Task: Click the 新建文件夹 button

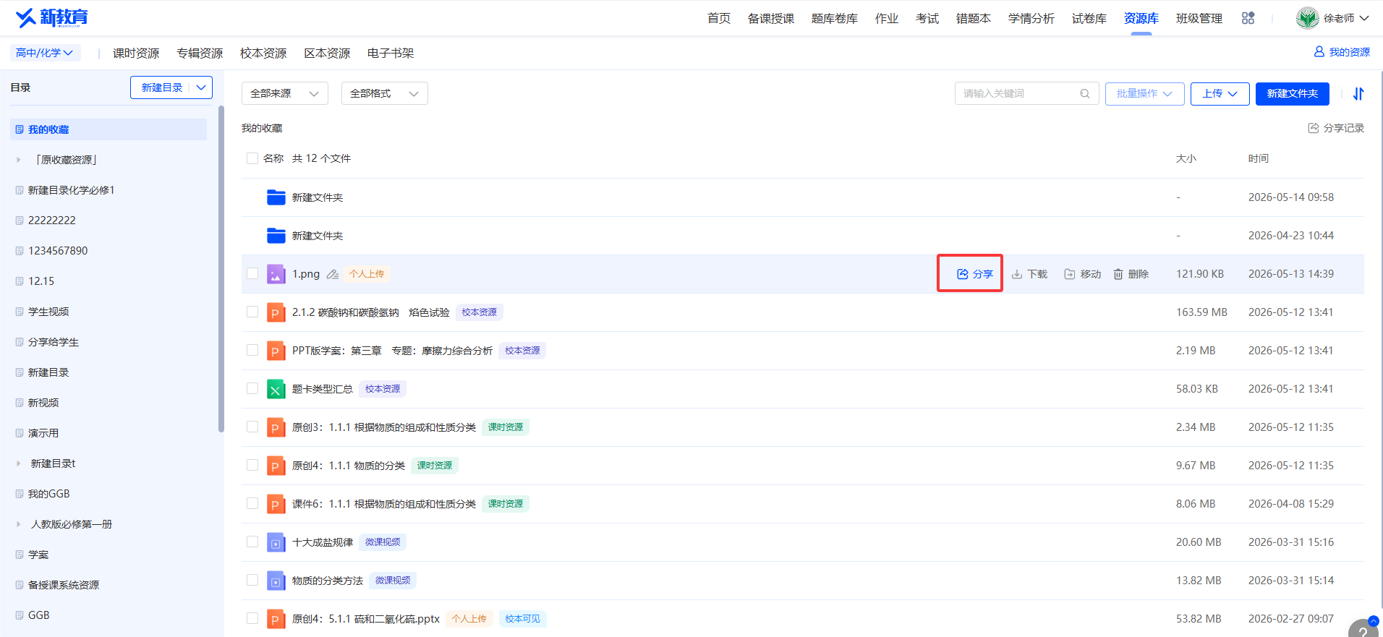Action: click(1293, 93)
